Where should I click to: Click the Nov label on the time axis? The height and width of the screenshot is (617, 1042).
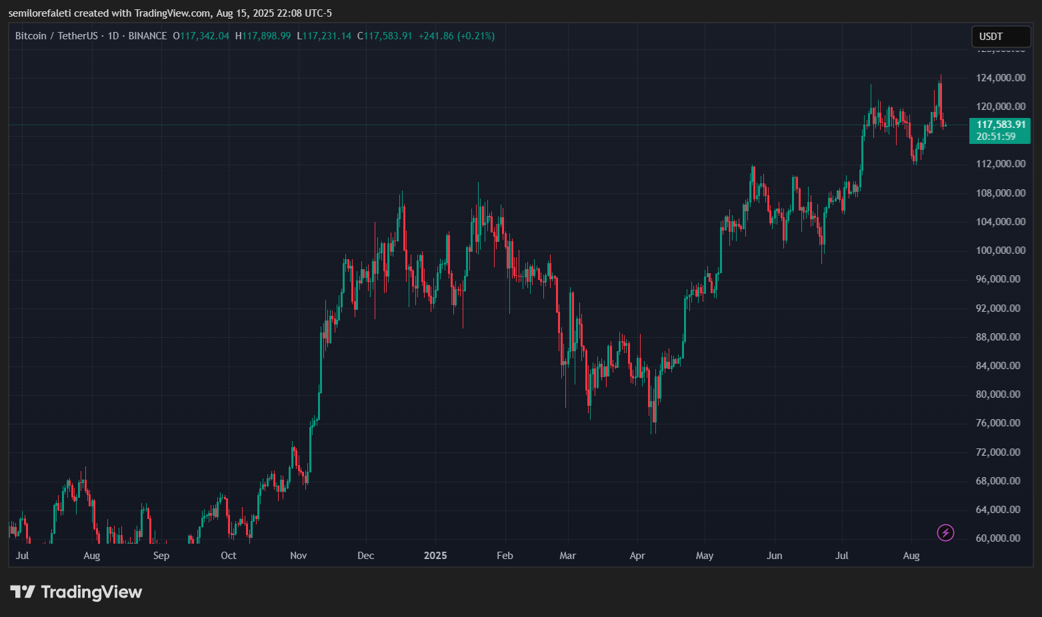click(x=299, y=556)
